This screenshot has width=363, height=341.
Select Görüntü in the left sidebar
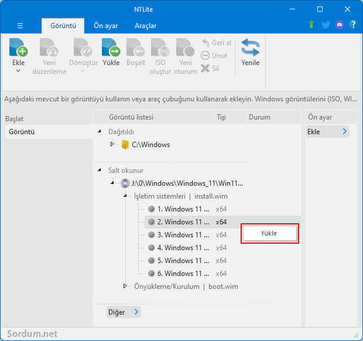point(49,132)
